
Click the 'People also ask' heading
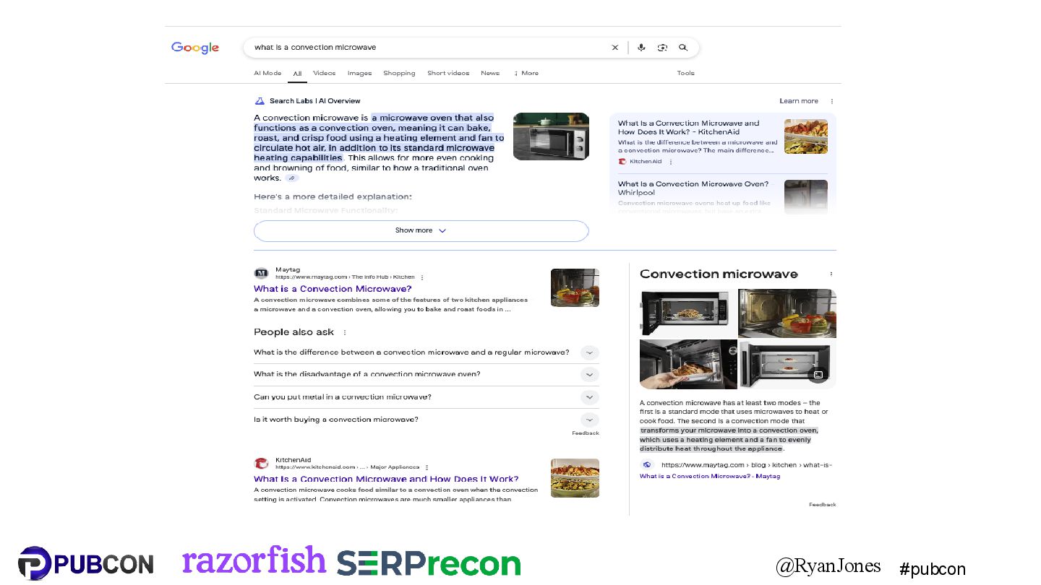[294, 332]
